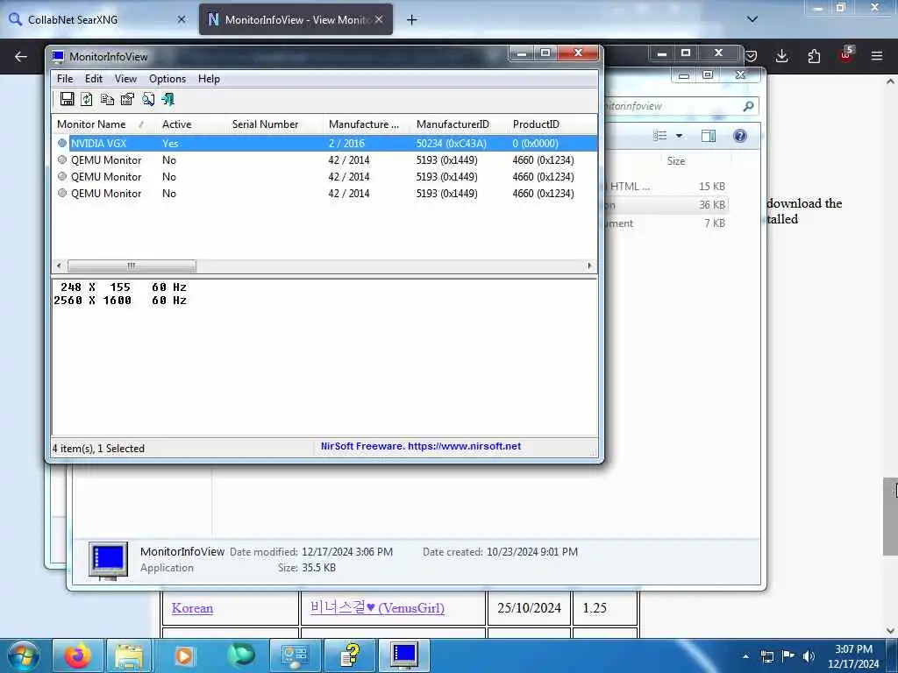Open the VenusGirl translator link
The height and width of the screenshot is (673, 898).
point(377,608)
